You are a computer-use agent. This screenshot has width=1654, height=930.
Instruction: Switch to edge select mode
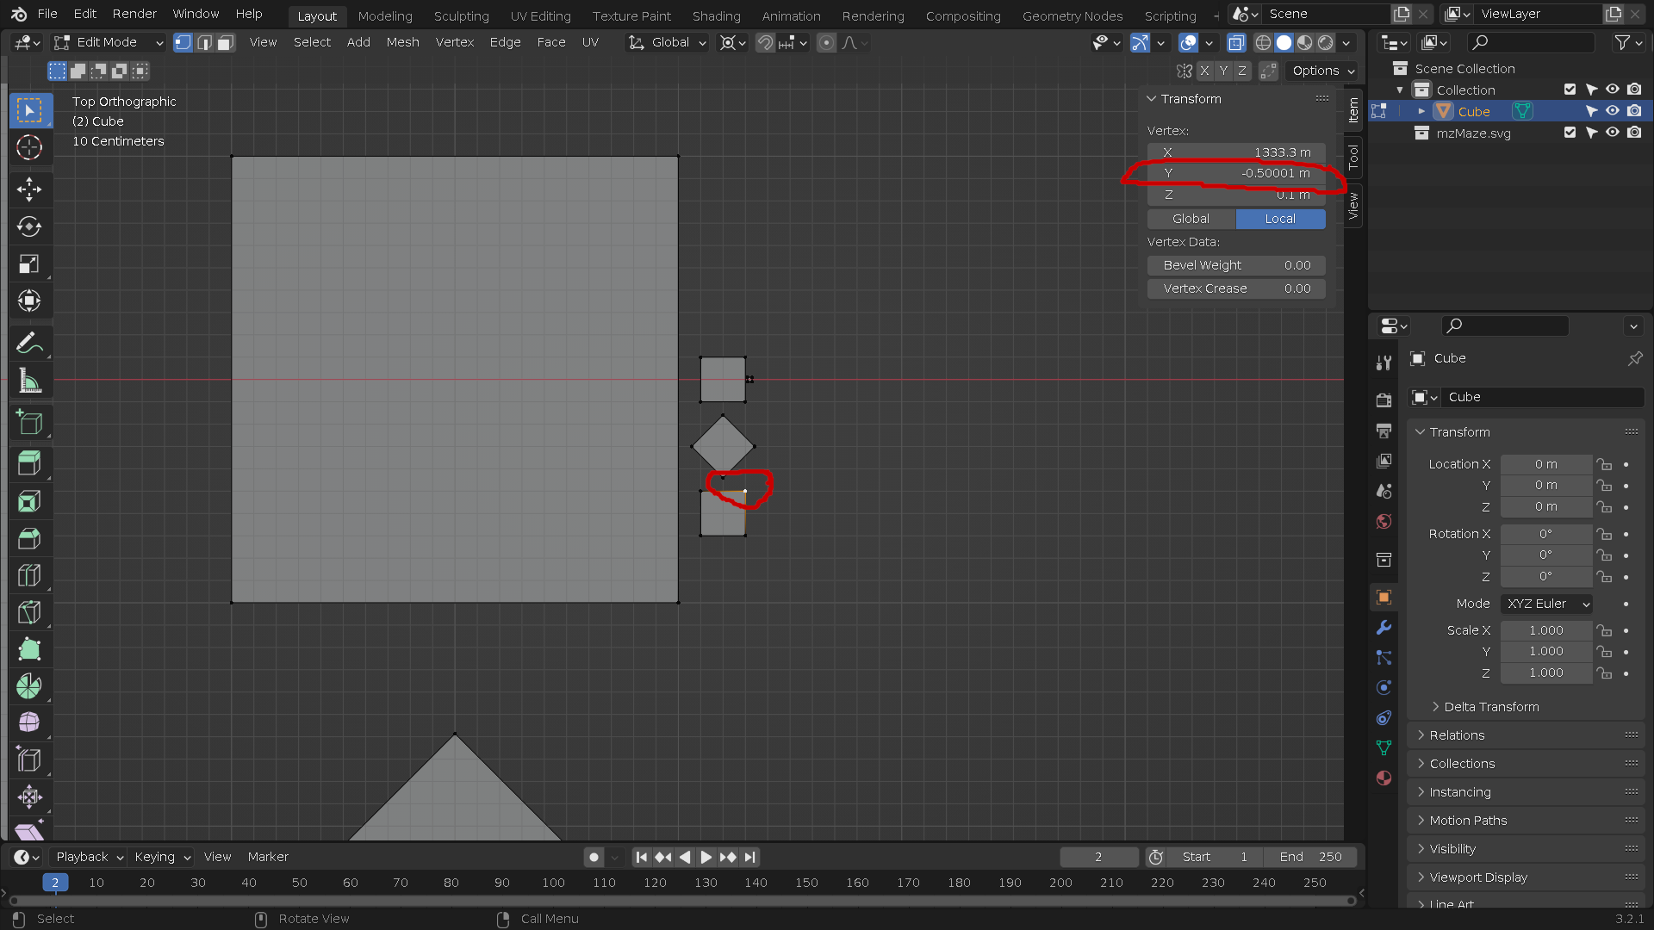(204, 42)
